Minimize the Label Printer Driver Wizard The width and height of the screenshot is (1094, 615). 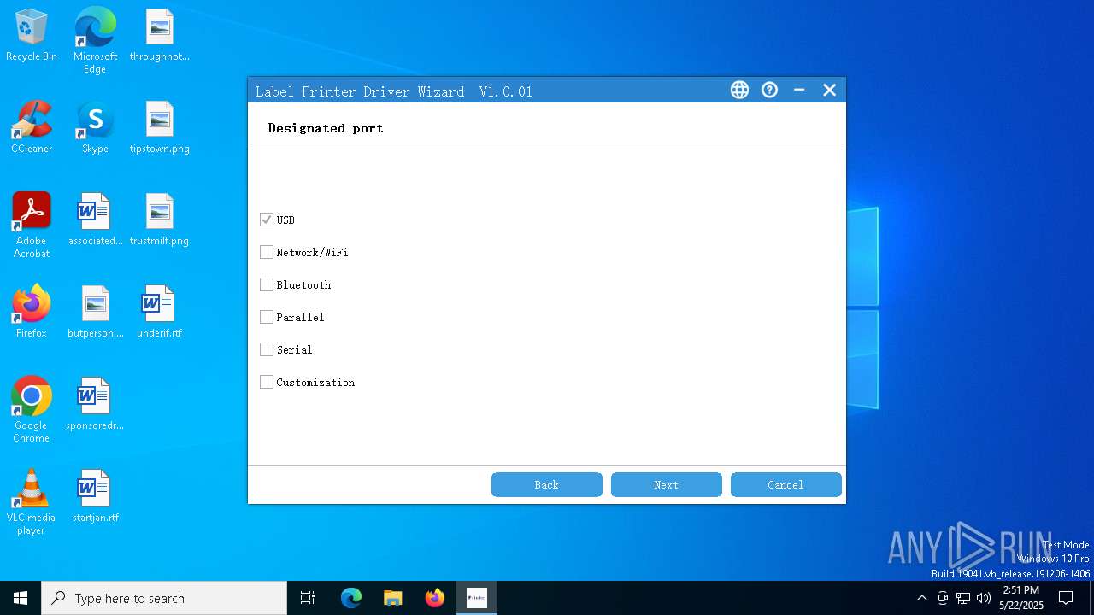[799, 90]
